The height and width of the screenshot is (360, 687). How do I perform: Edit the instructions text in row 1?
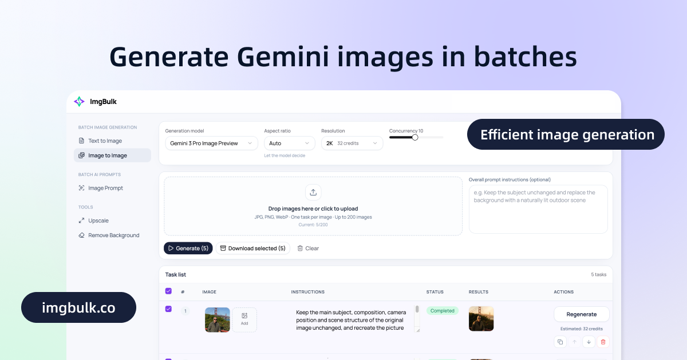click(351, 320)
